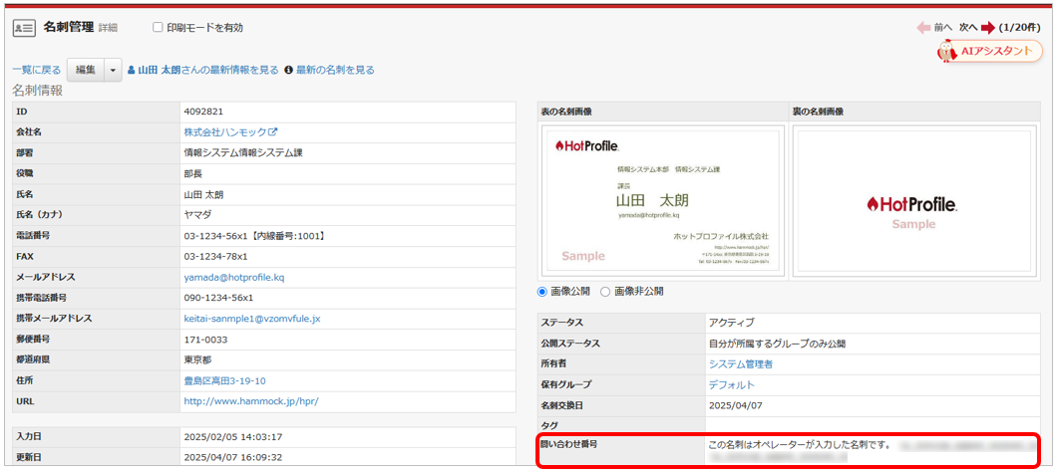This screenshot has height=473, width=1057.
Task: Click the 編集 button
Action: [x=86, y=70]
